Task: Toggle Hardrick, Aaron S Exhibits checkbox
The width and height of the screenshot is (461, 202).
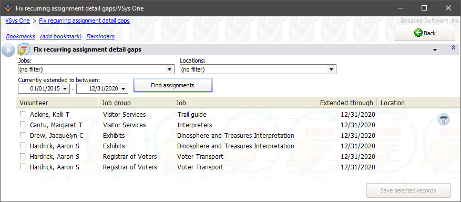Action: click(23, 146)
